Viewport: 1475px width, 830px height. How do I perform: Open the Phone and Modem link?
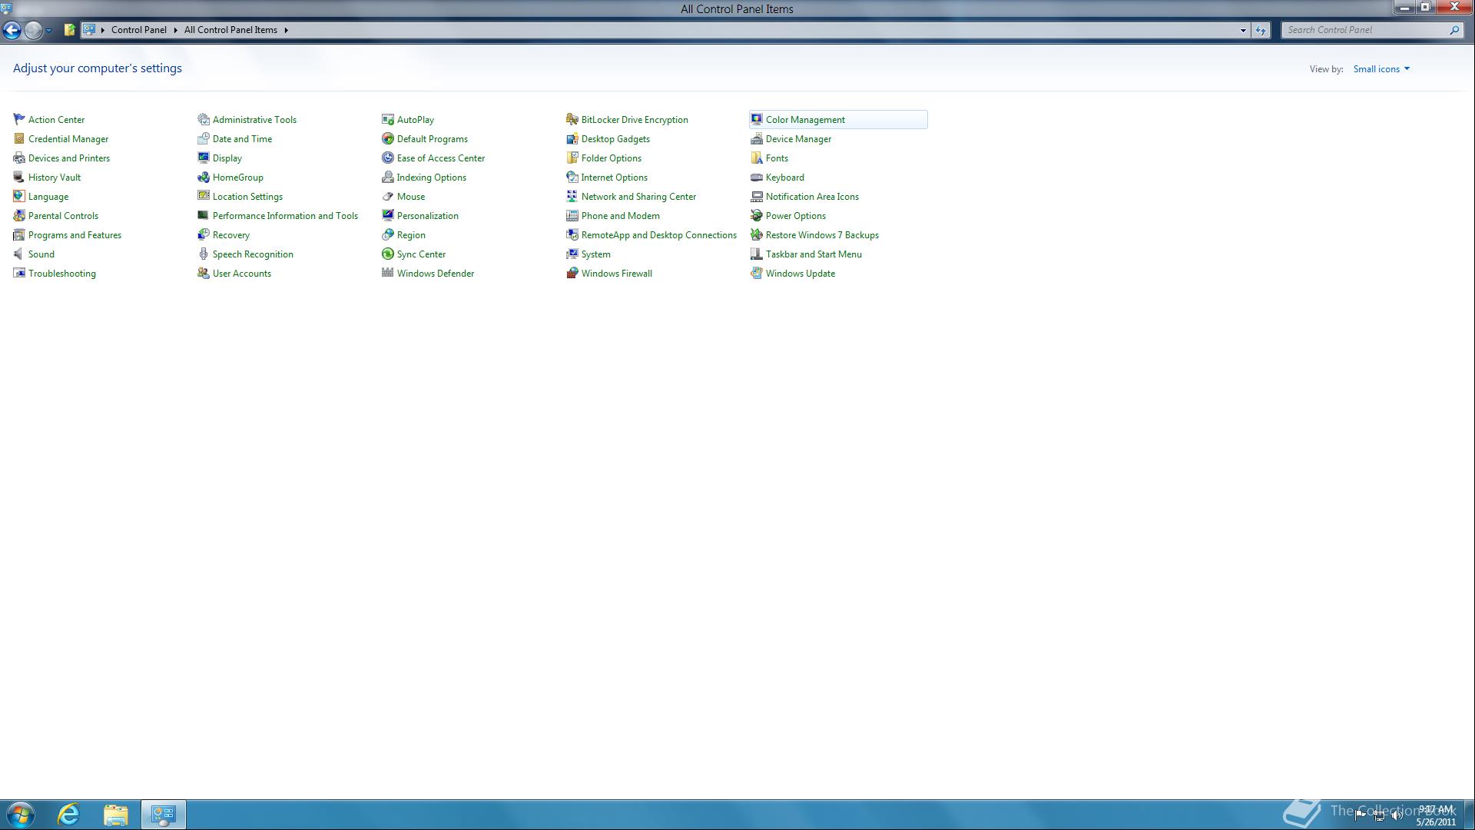[620, 216]
